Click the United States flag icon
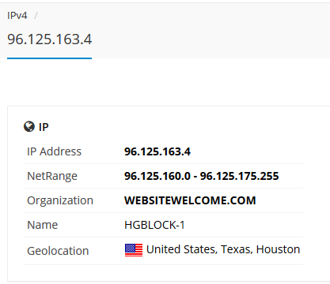This screenshot has height=284, width=330. (134, 250)
